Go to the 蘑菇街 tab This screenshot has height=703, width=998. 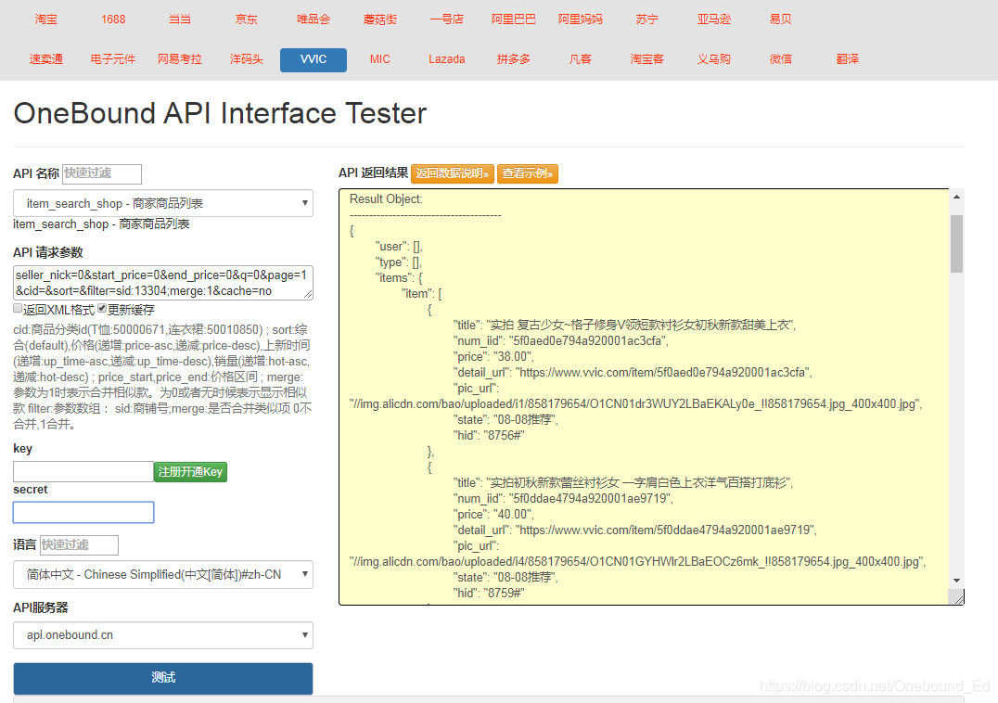[x=380, y=19]
